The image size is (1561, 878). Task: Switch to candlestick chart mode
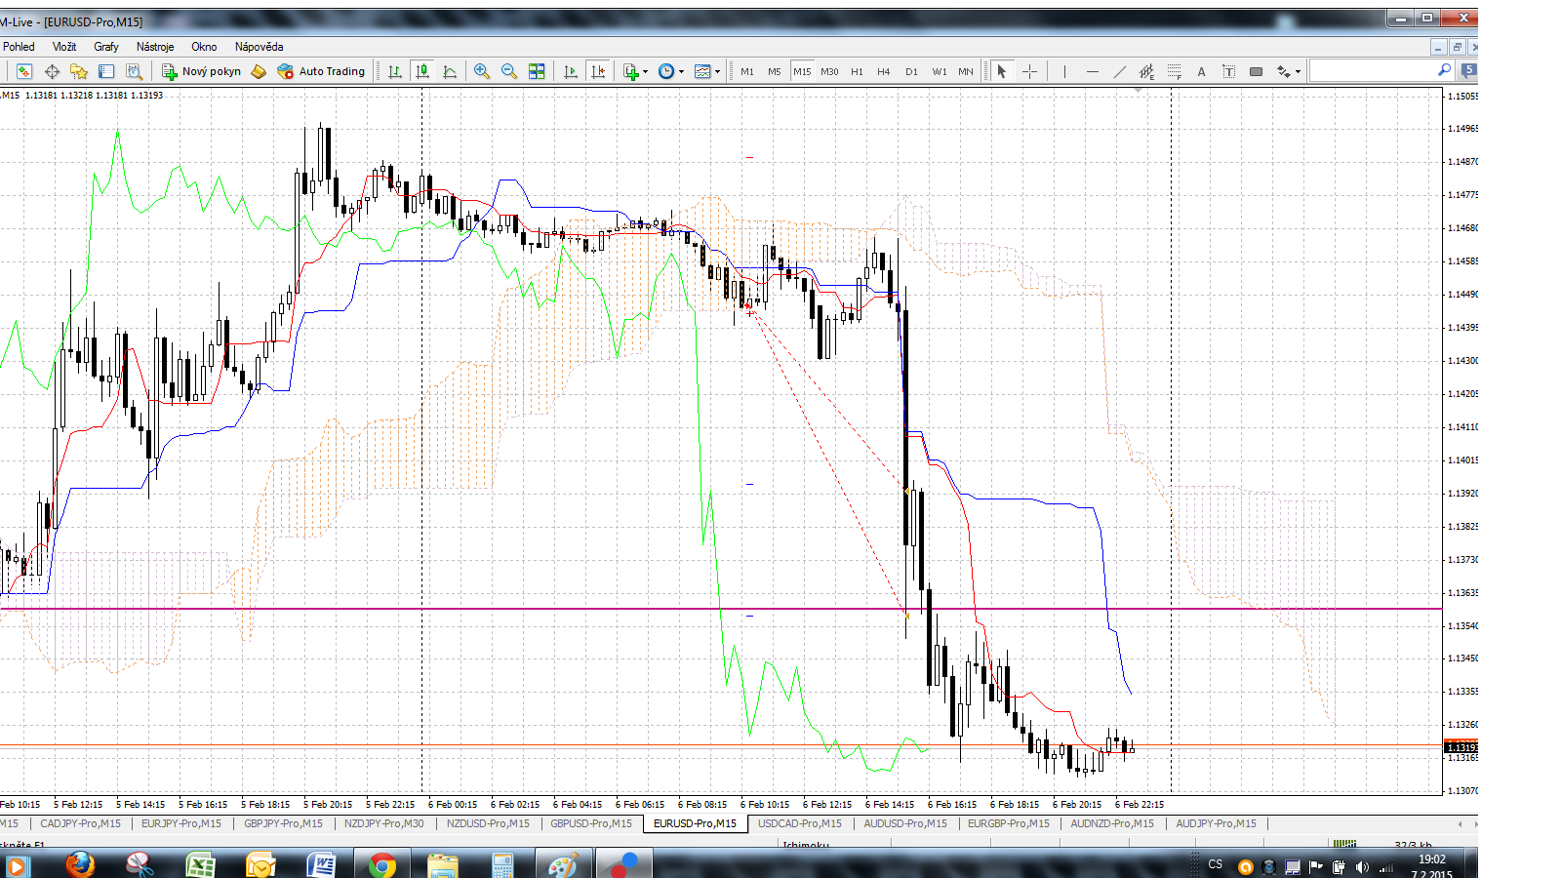(422, 71)
